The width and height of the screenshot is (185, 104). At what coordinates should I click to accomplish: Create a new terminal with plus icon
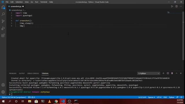point(163,73)
